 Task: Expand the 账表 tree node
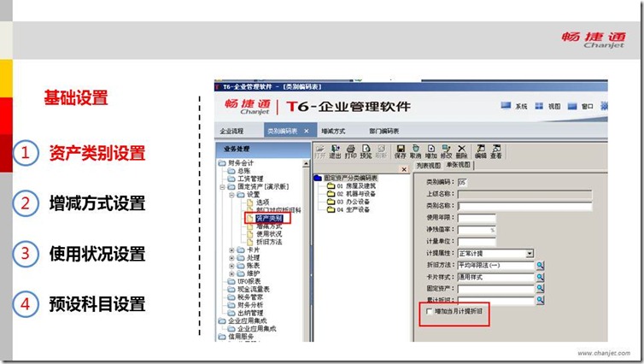point(231,266)
